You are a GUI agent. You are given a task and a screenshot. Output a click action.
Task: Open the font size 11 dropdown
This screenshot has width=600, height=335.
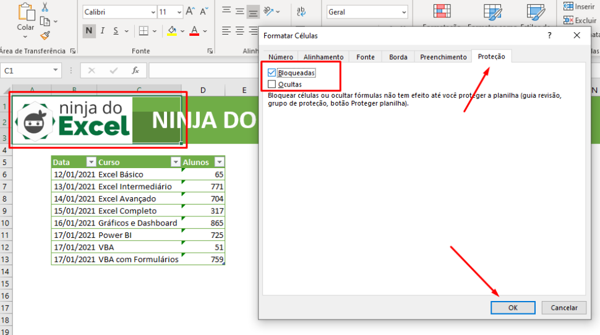coord(179,12)
